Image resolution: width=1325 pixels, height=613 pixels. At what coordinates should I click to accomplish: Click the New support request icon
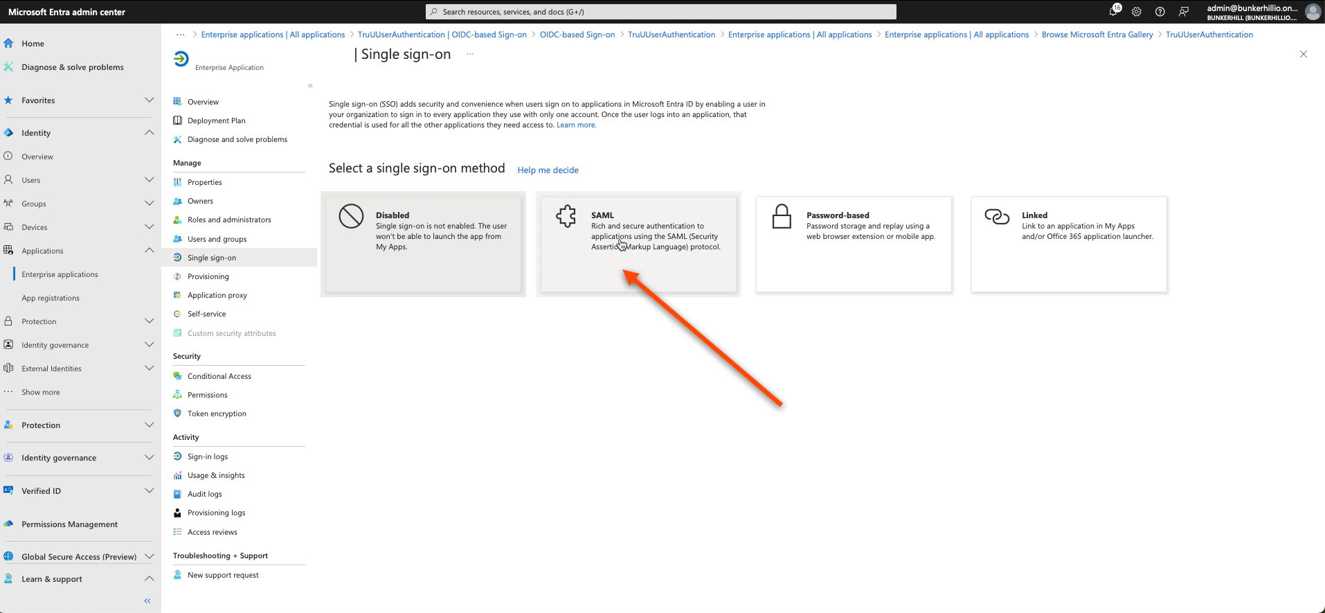(x=177, y=575)
